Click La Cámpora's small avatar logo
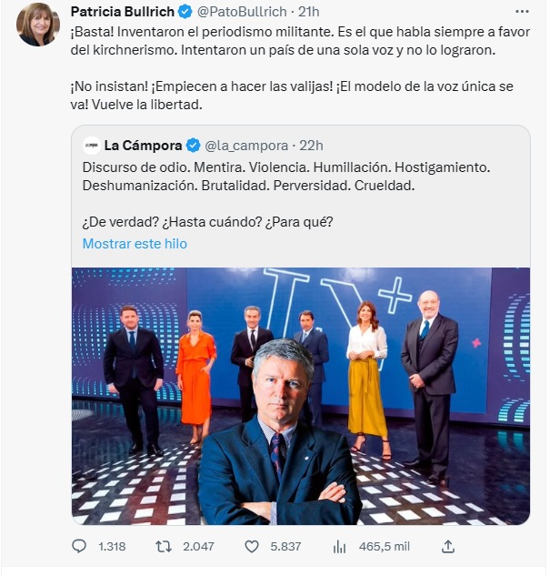 click(91, 145)
